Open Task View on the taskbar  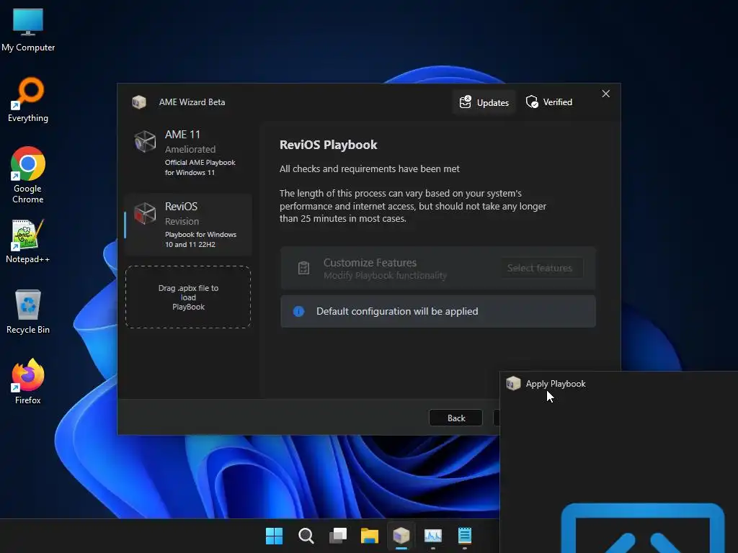coord(337,536)
